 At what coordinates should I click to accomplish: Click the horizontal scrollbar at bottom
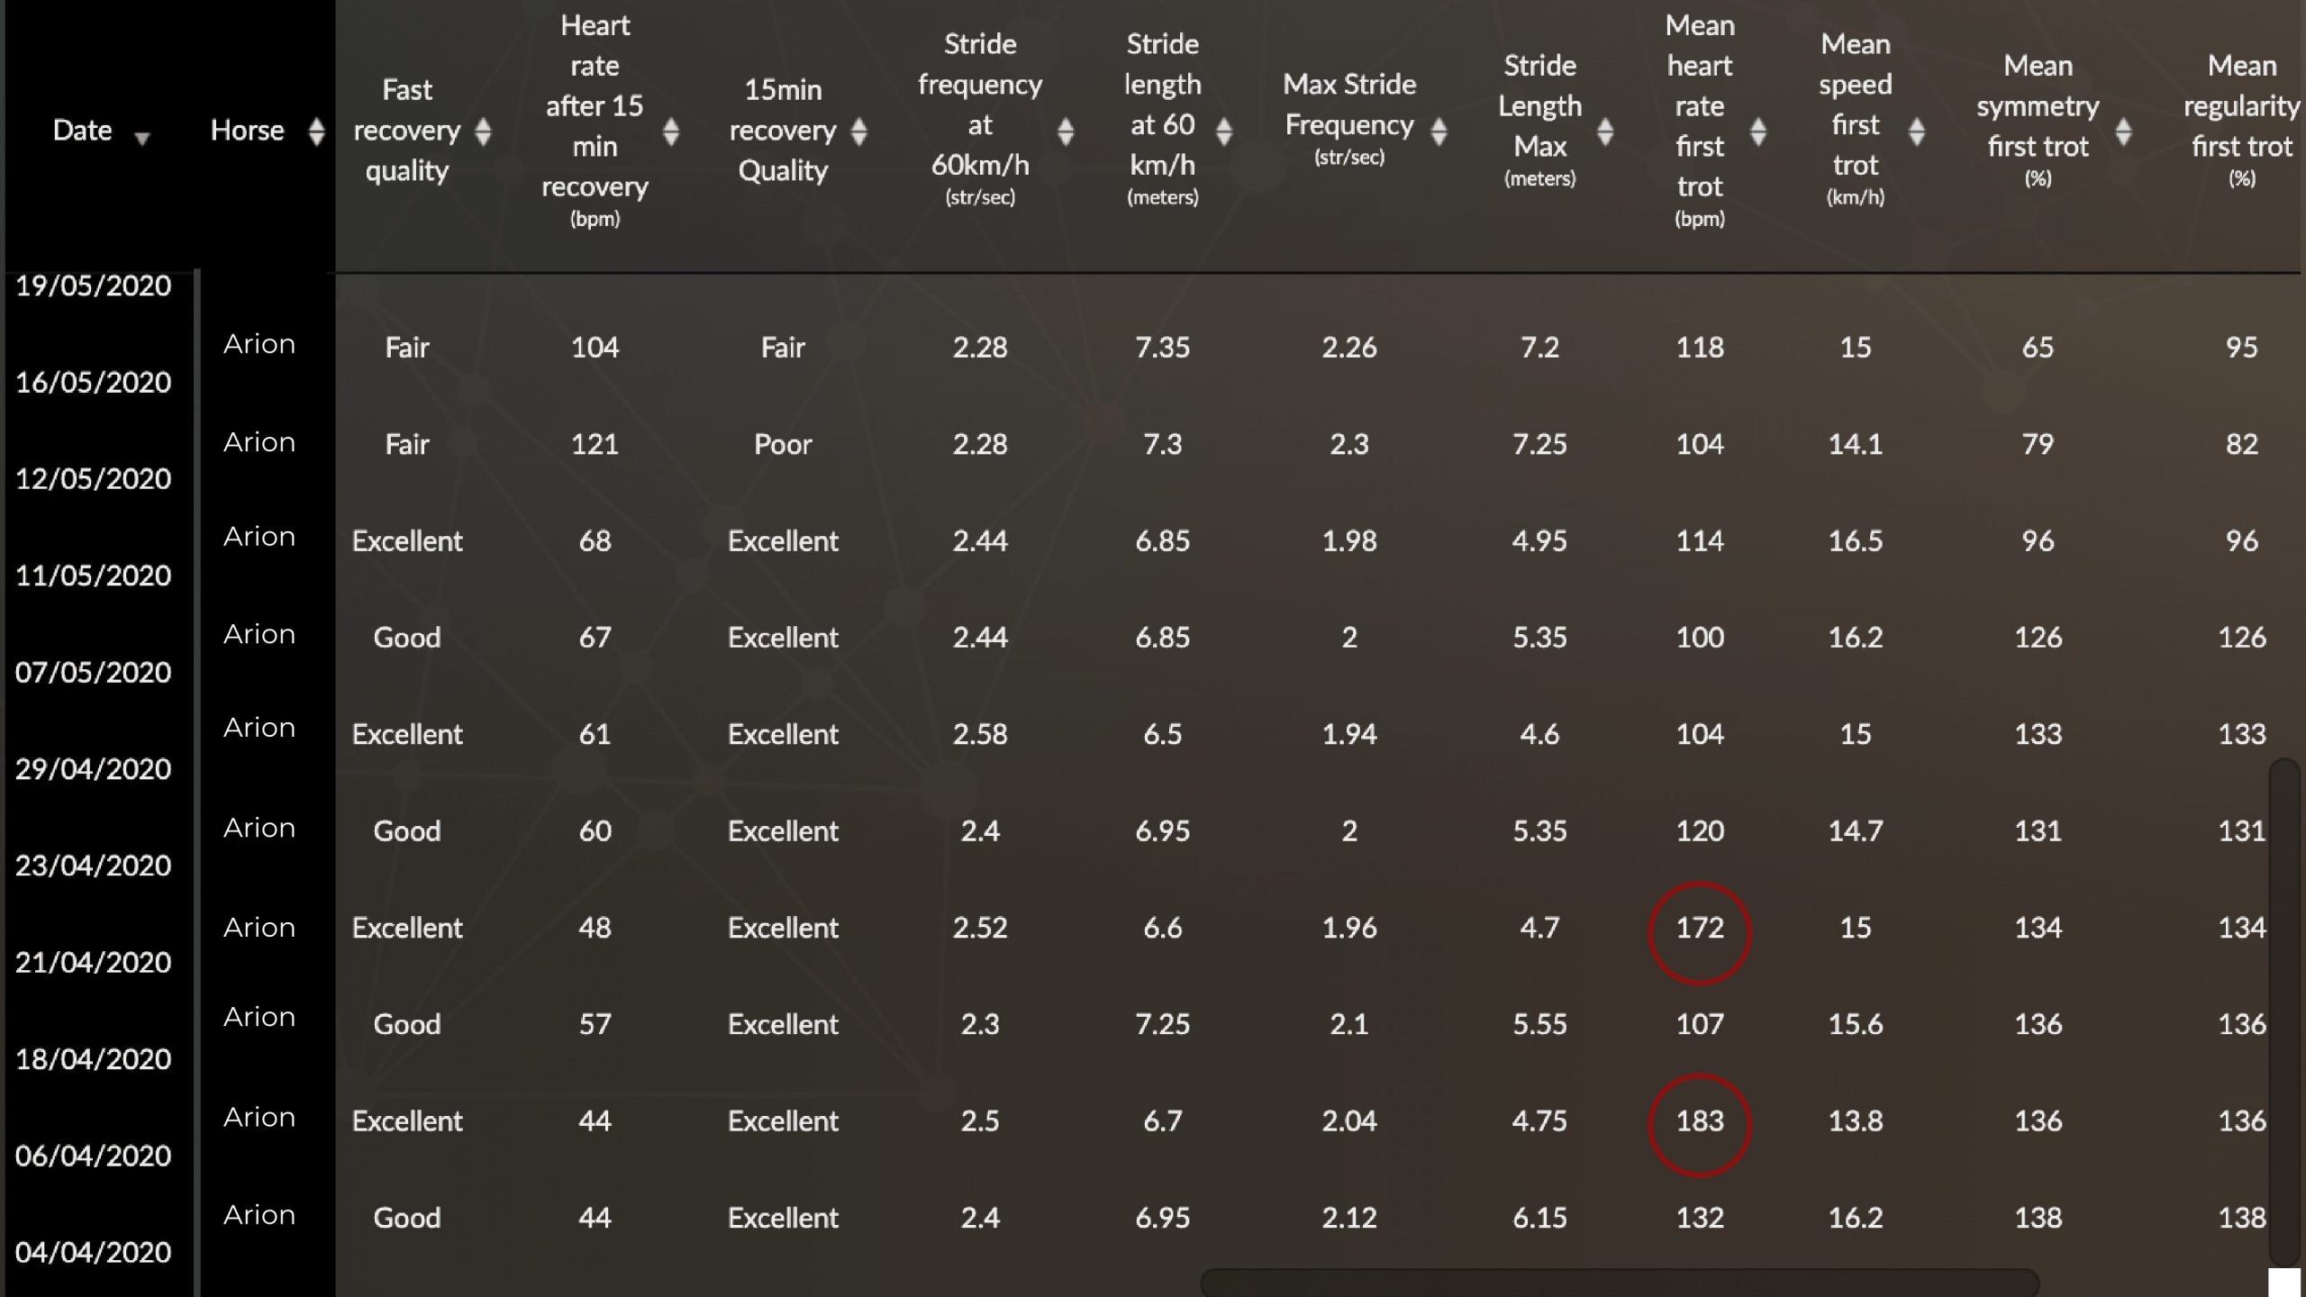pyautogui.click(x=1620, y=1282)
